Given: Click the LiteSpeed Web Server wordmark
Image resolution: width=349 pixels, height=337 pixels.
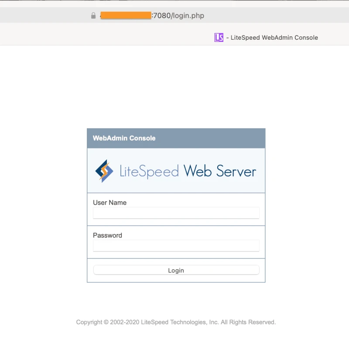Looking at the screenshot, I should pos(188,171).
